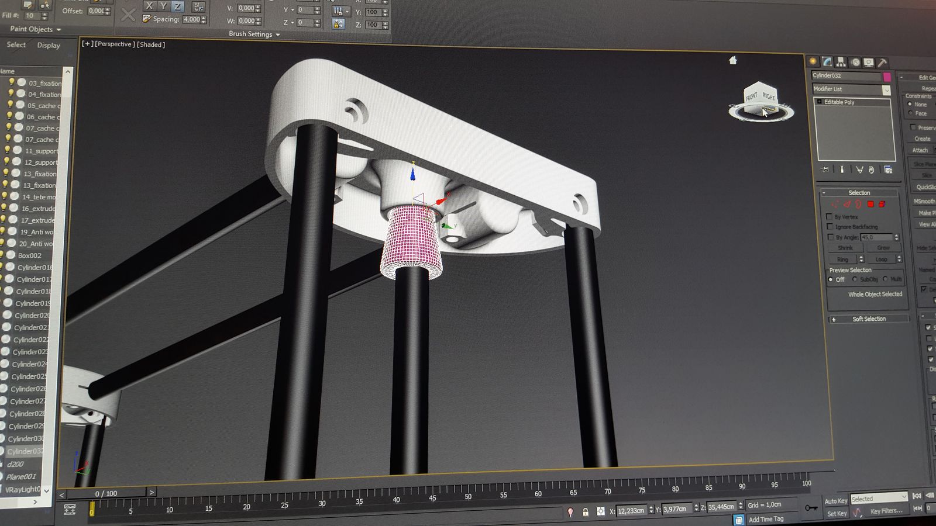Click the timeline slider at 0 / 100
Screen dimensions: 936x526
click(x=106, y=493)
